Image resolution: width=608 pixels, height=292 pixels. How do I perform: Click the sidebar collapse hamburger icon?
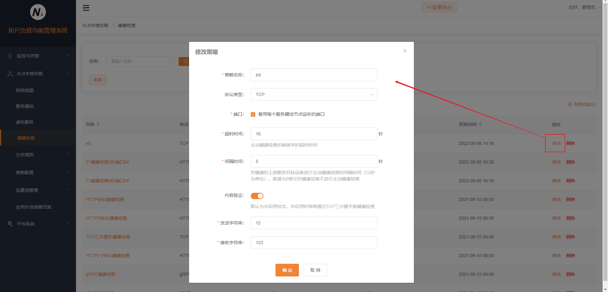click(86, 8)
